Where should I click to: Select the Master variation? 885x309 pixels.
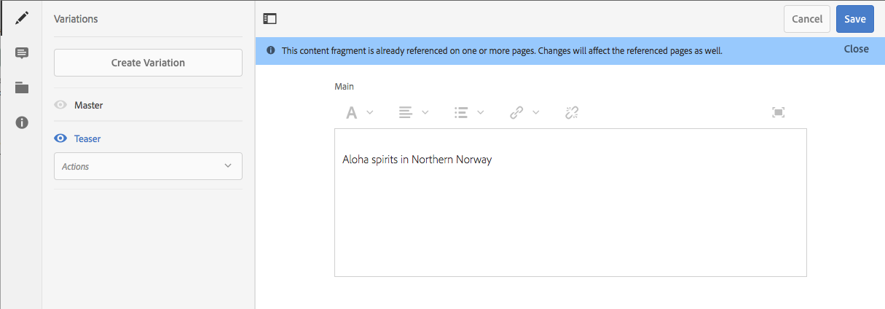(x=89, y=105)
